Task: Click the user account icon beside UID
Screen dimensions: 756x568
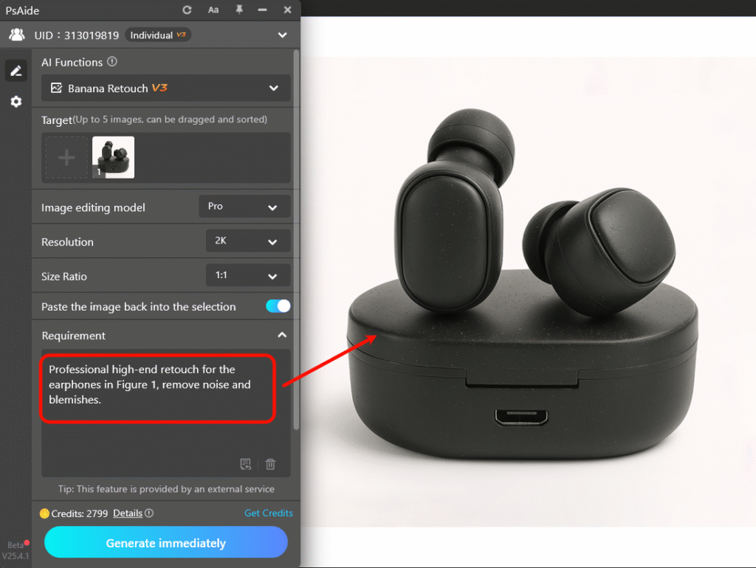Action: tap(16, 35)
